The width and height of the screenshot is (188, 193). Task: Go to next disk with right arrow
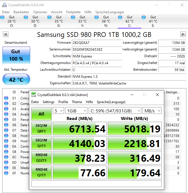point(183,34)
